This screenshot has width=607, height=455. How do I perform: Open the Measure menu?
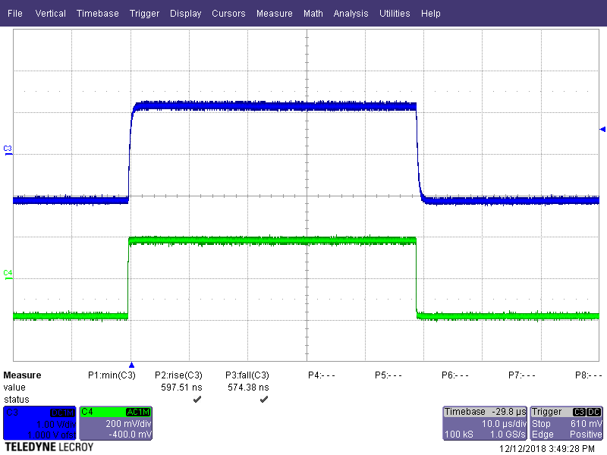[275, 14]
